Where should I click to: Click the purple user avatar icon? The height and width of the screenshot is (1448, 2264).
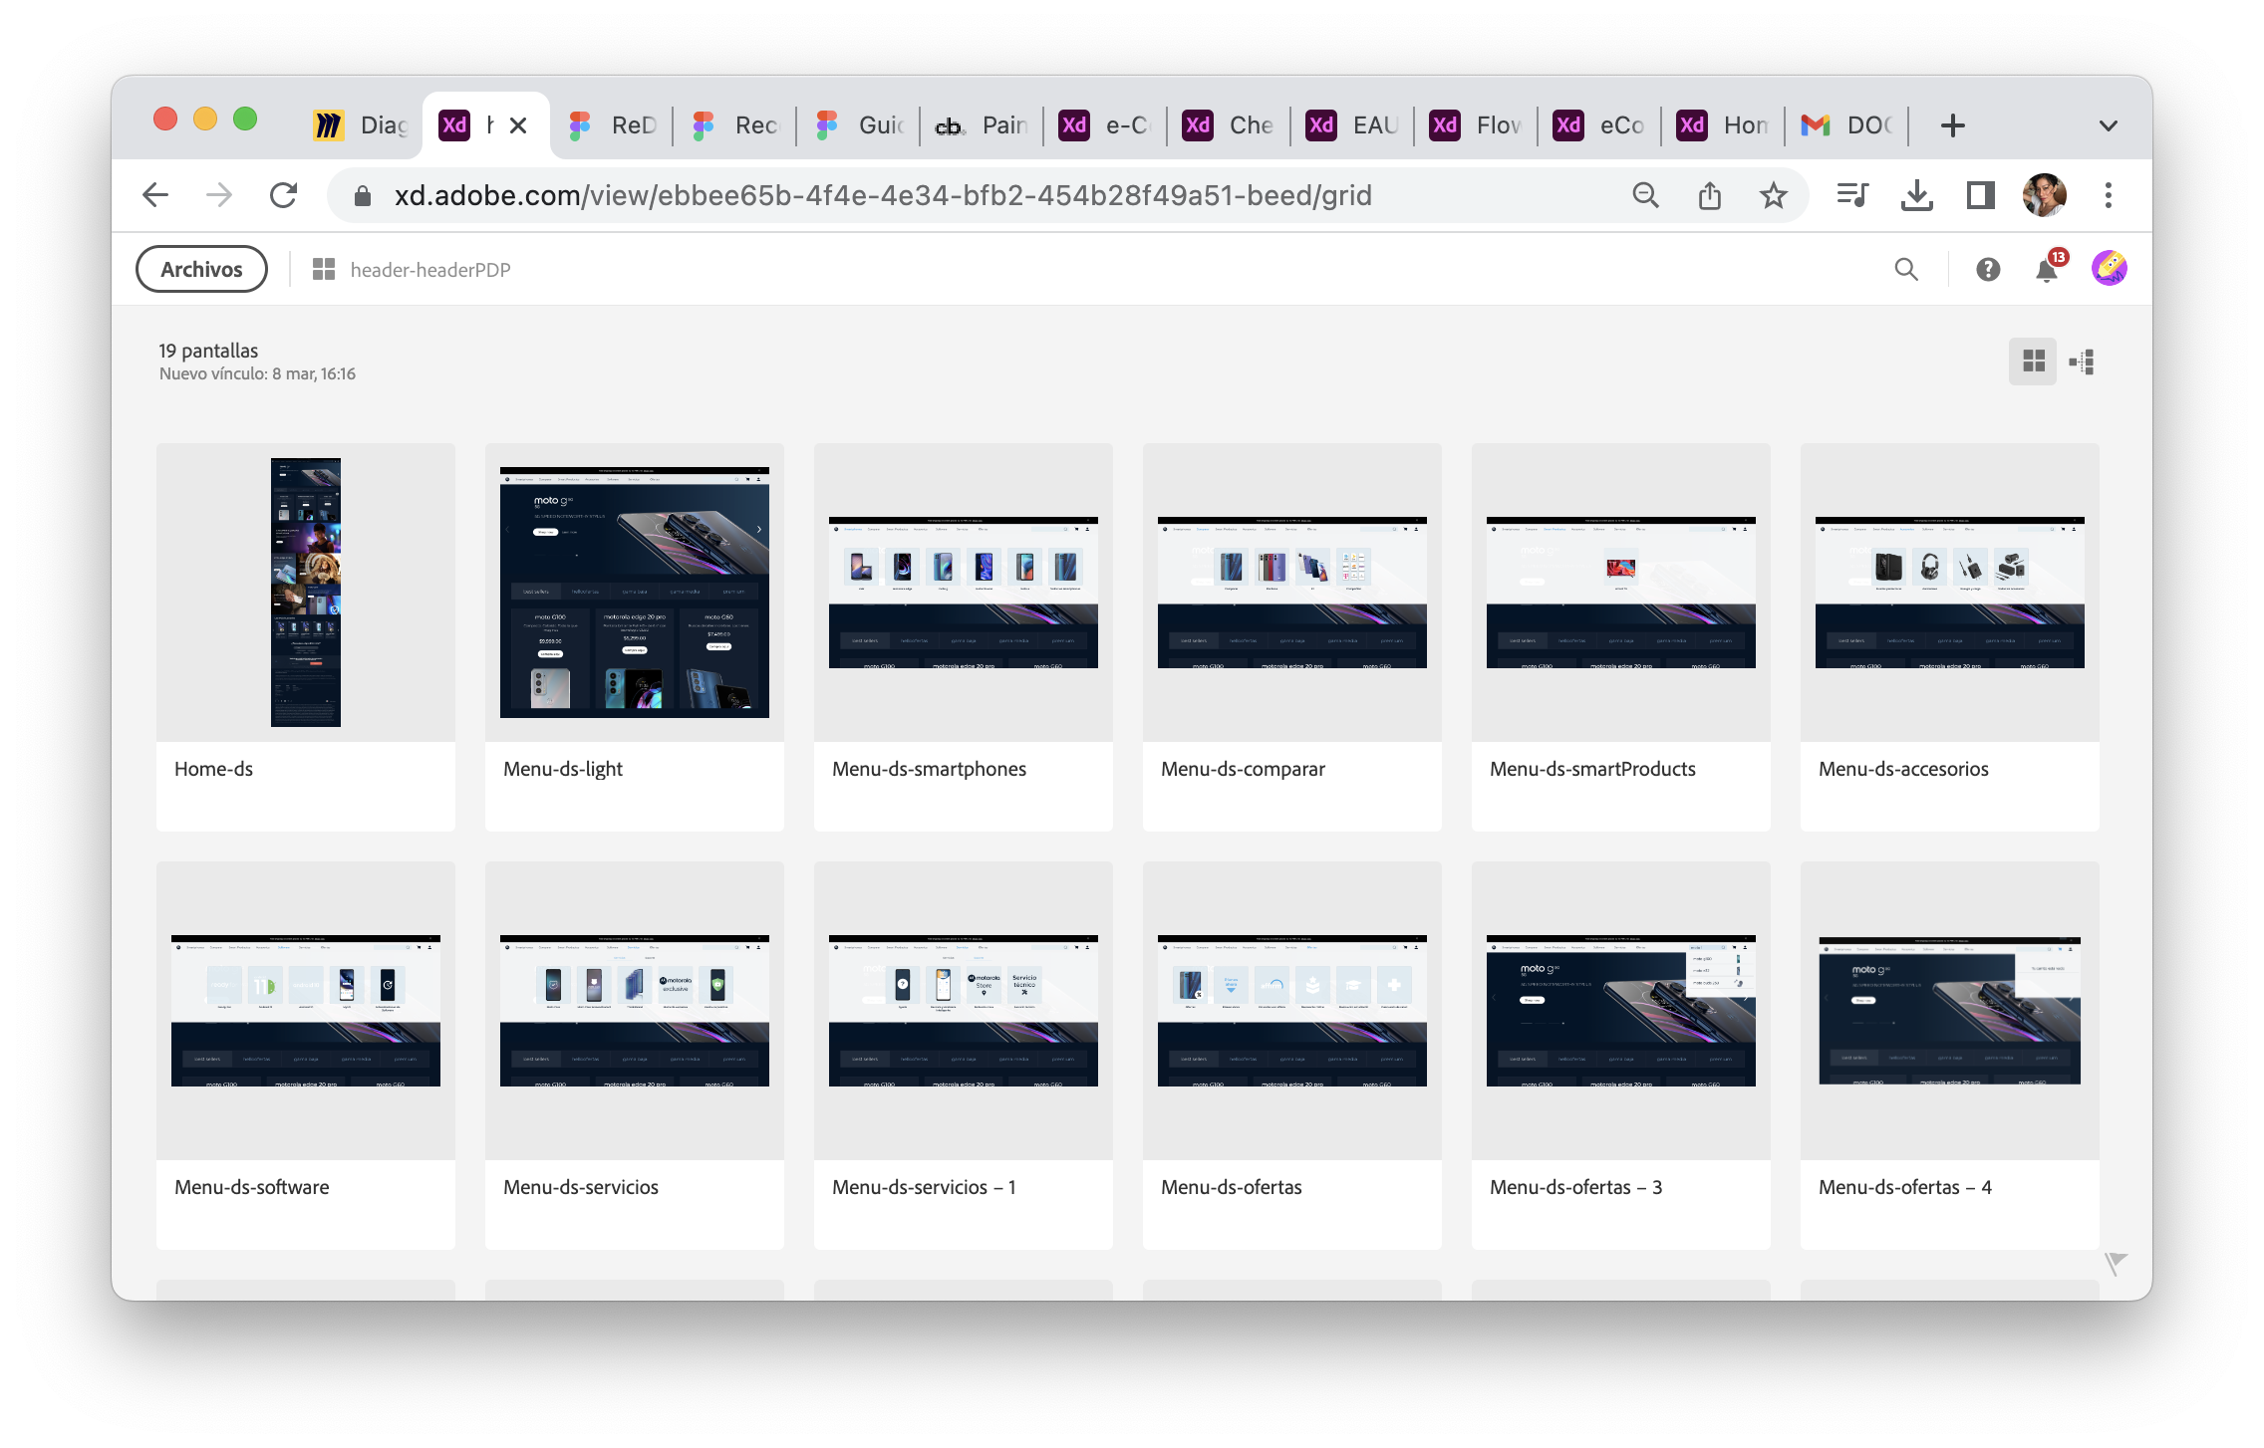[2109, 269]
